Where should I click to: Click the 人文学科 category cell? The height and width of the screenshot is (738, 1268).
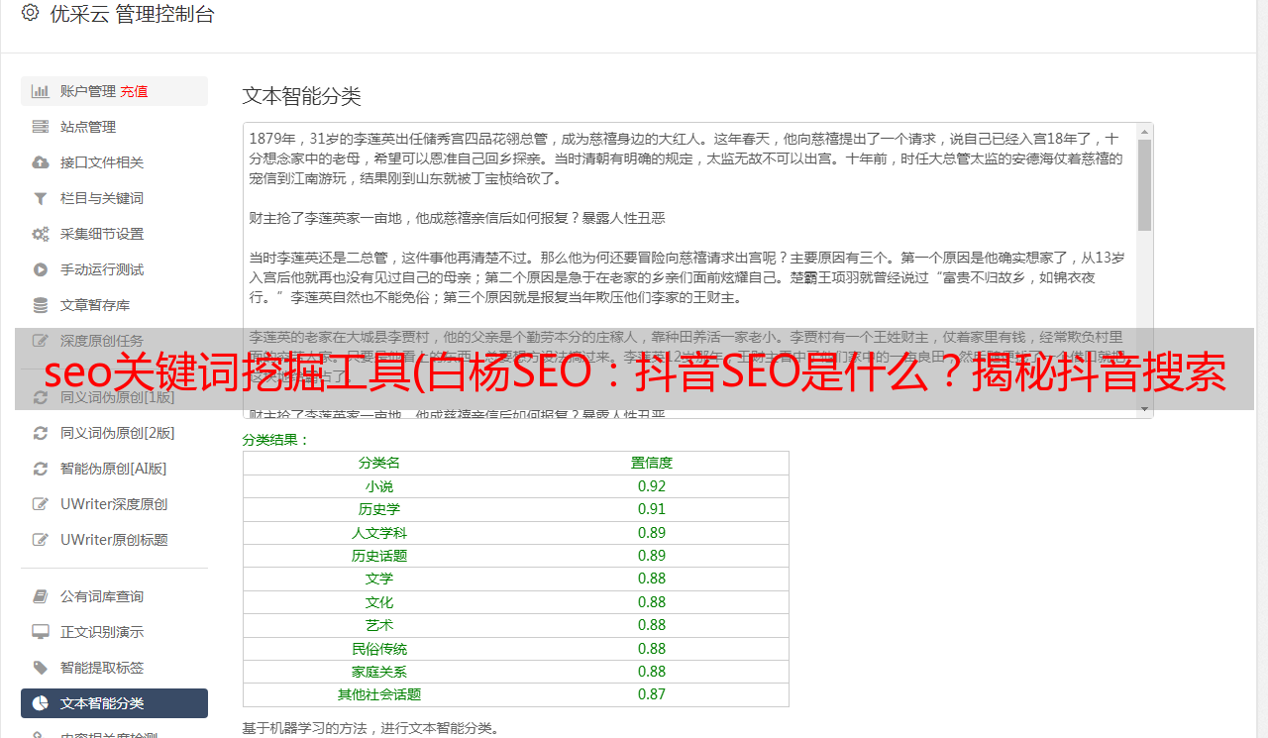pyautogui.click(x=379, y=533)
